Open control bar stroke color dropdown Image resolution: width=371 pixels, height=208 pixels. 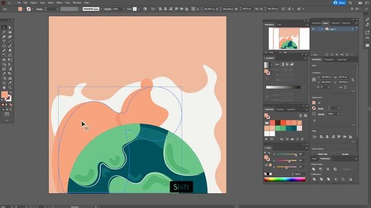point(32,9)
